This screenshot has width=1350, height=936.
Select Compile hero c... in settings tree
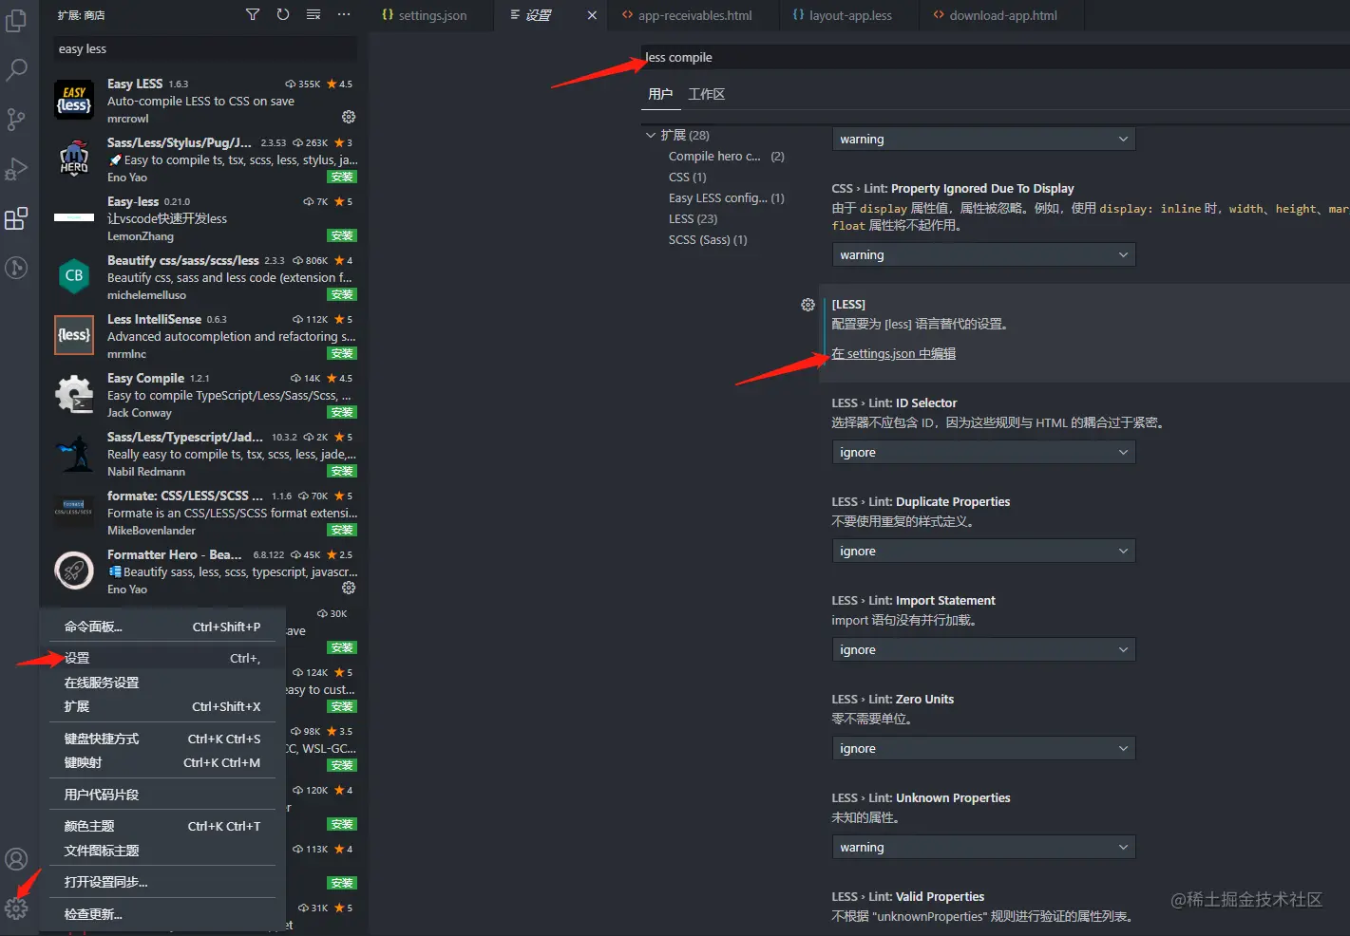click(727, 156)
